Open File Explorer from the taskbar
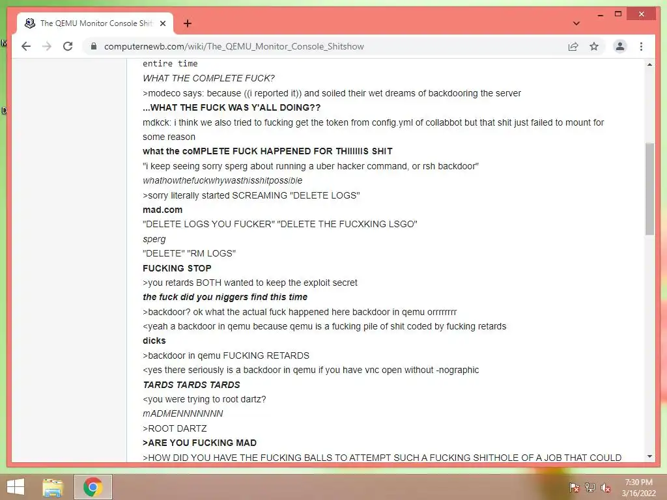This screenshot has height=500, width=667. click(x=53, y=487)
